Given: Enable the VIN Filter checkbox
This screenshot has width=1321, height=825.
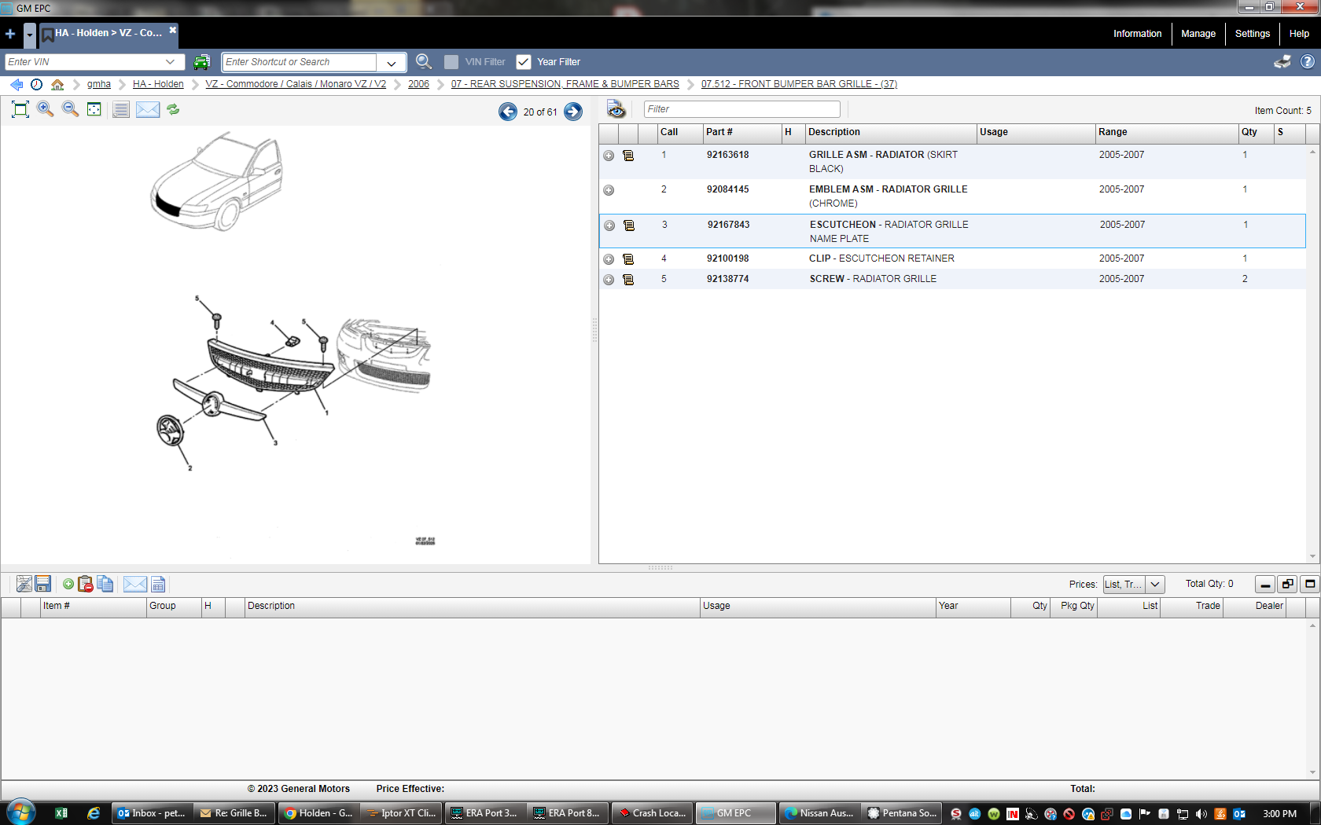Looking at the screenshot, I should pyautogui.click(x=451, y=62).
